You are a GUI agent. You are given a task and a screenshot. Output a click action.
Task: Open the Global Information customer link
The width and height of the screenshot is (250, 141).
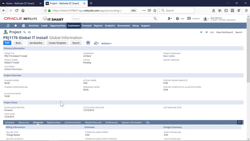[13, 69]
